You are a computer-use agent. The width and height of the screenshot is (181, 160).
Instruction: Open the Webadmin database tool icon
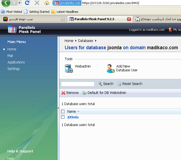(x=69, y=69)
